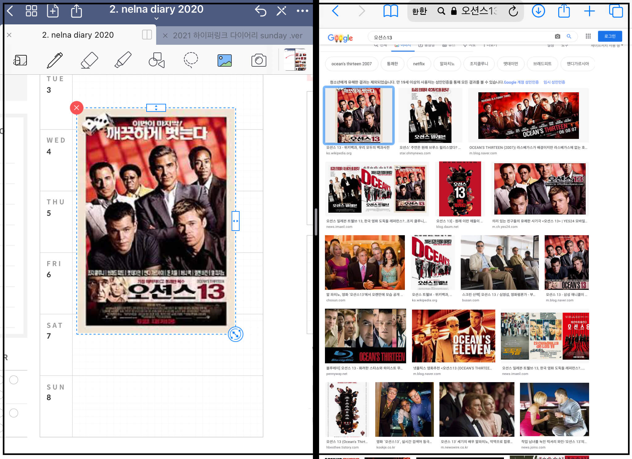The width and height of the screenshot is (632, 459).
Task: Select the netflix filter chip
Action: point(419,64)
